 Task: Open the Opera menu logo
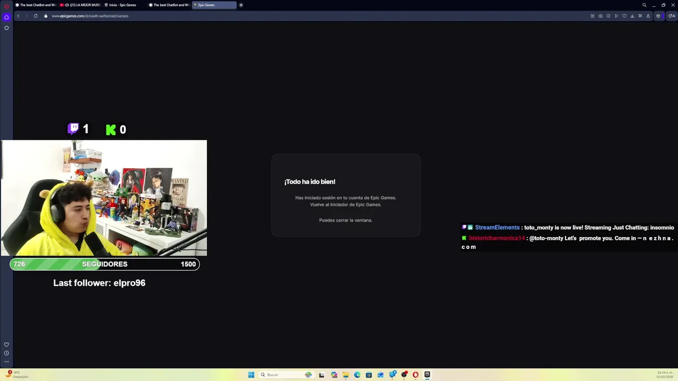pos(6,5)
